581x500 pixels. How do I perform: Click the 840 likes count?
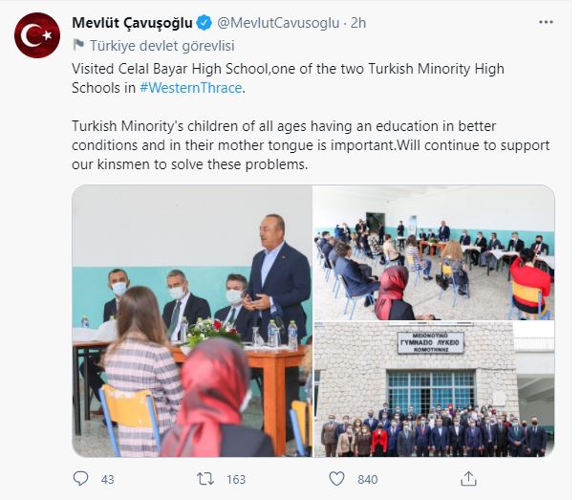[x=368, y=480]
